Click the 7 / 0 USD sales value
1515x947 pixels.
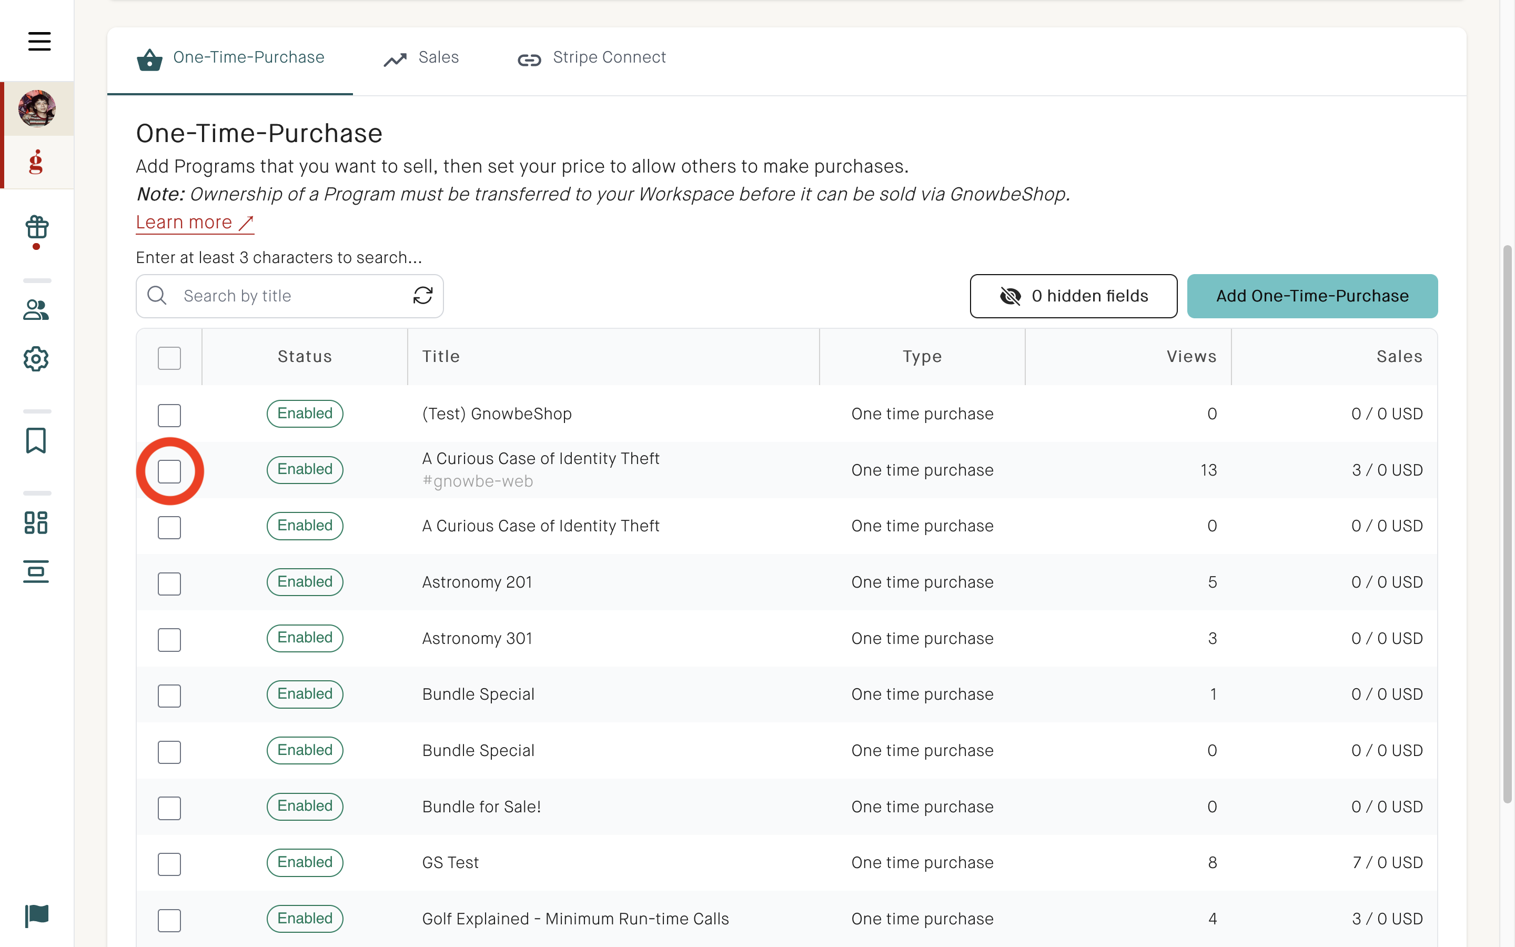[1387, 862]
